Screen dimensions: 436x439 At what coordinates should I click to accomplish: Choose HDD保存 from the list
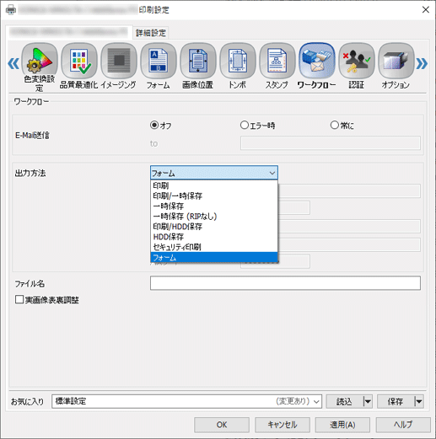214,237
